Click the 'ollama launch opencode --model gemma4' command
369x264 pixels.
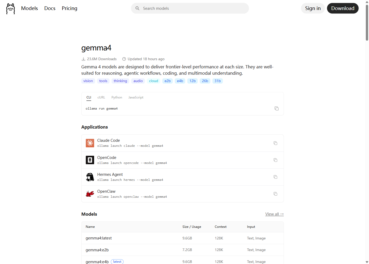tap(132, 163)
